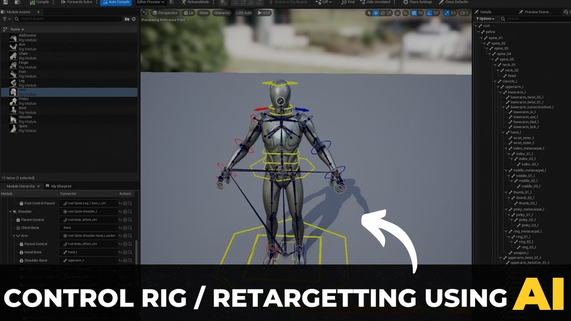Select the Leg rig module

coord(69,83)
